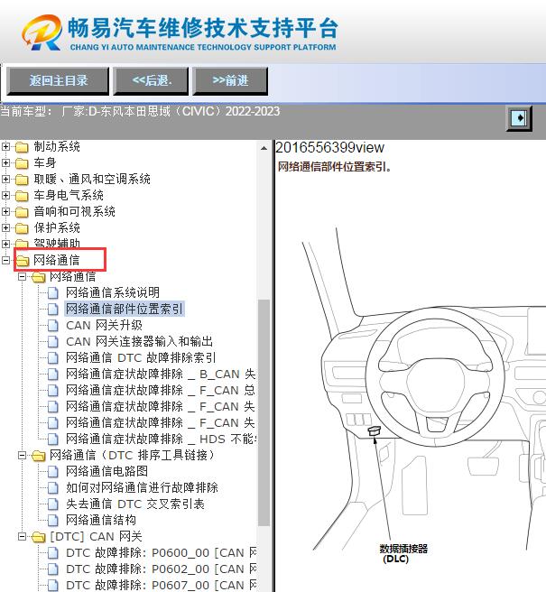Viewport: 546px width, 592px height.
Task: Click the tree scrollbar up arrow
Action: (264, 148)
